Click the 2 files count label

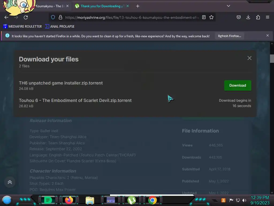tap(24, 66)
